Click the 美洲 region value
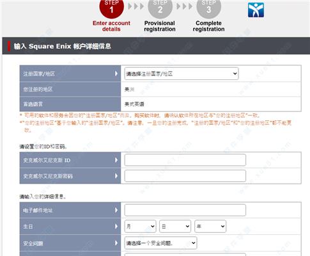Screen dimensions: 310x256 129,90
